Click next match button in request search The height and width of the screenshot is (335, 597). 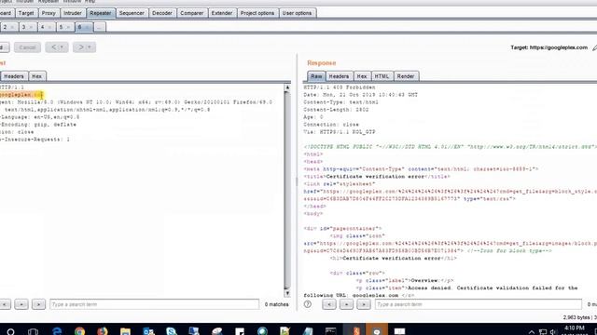(38, 304)
